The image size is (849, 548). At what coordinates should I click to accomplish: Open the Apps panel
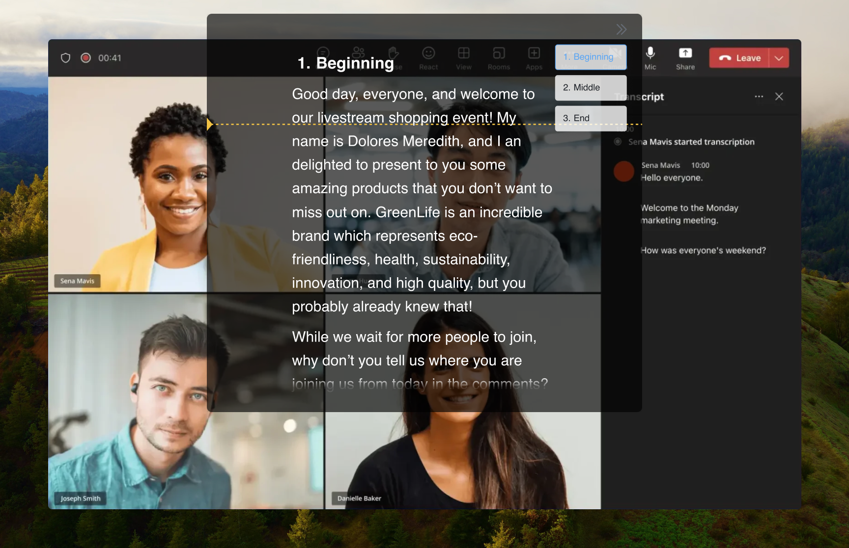[534, 58]
